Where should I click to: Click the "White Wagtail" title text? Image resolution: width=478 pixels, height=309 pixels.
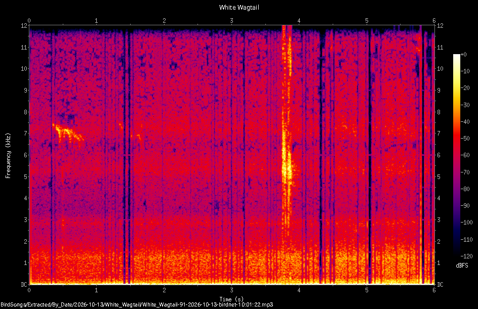(239, 7)
